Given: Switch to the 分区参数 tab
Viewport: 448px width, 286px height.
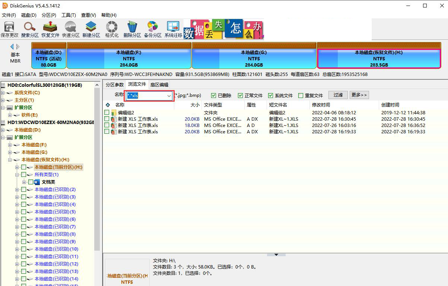Looking at the screenshot, I should [114, 85].
